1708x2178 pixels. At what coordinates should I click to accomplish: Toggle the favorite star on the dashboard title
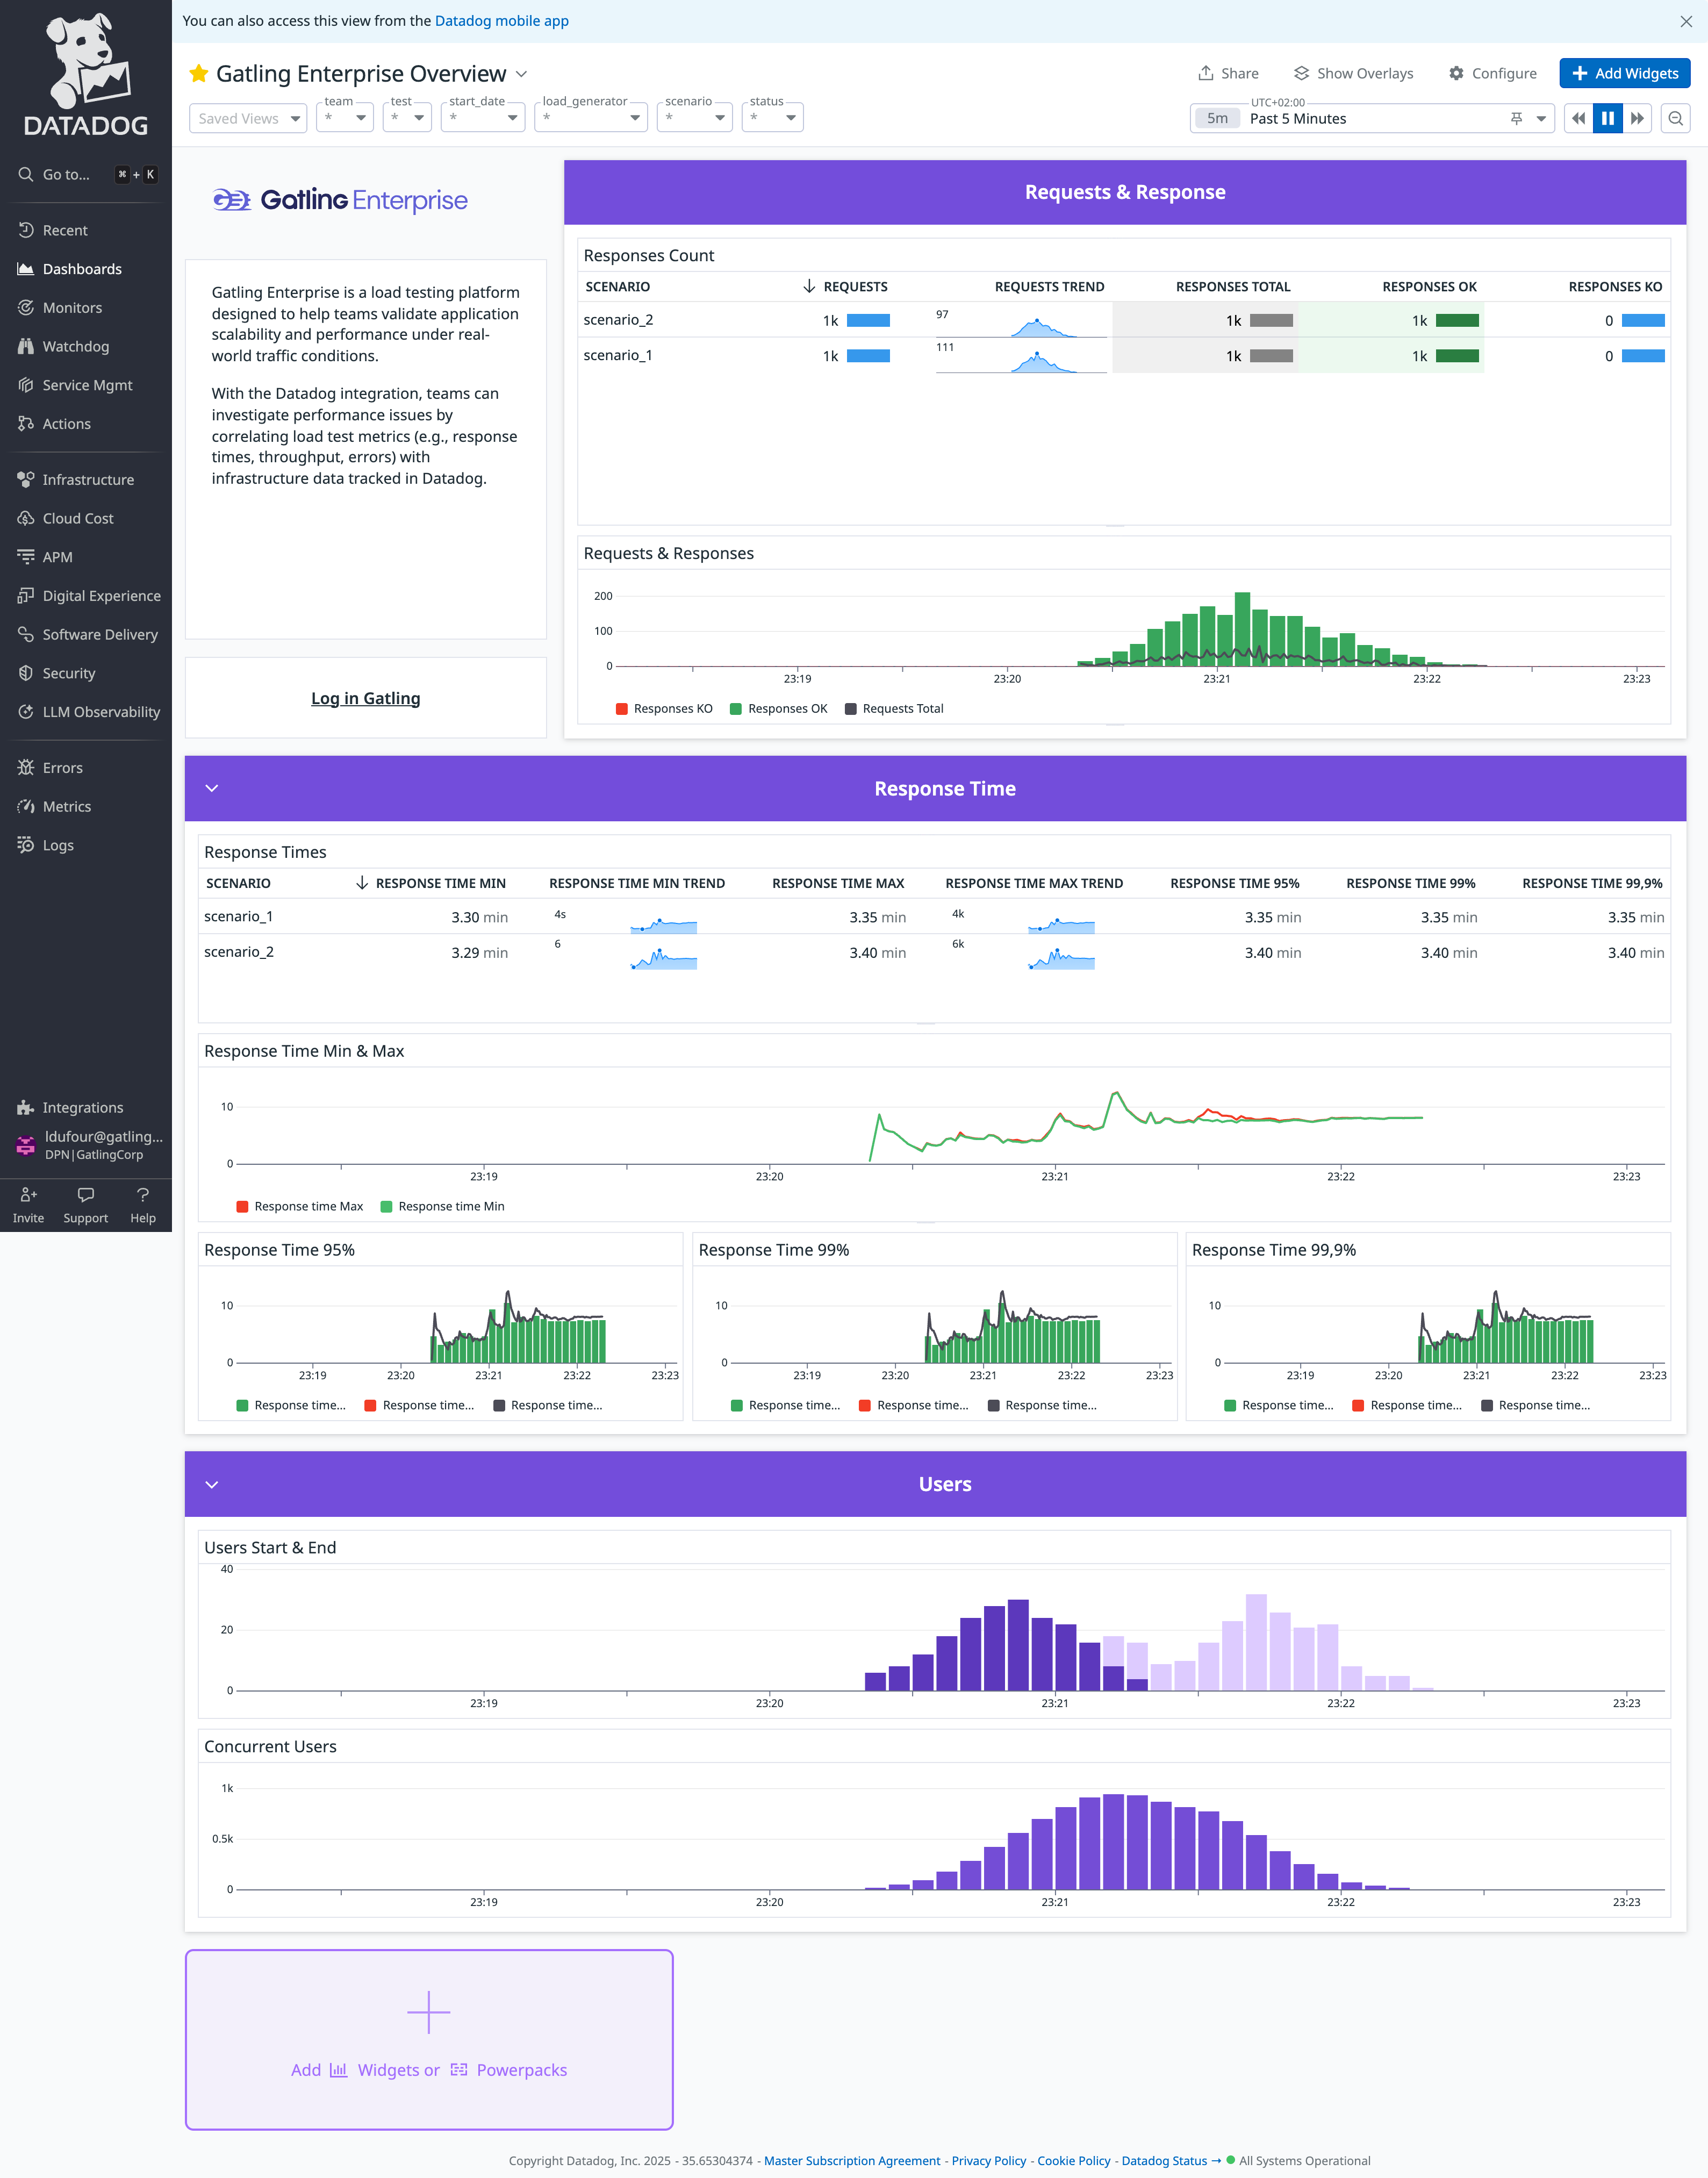[x=199, y=74]
